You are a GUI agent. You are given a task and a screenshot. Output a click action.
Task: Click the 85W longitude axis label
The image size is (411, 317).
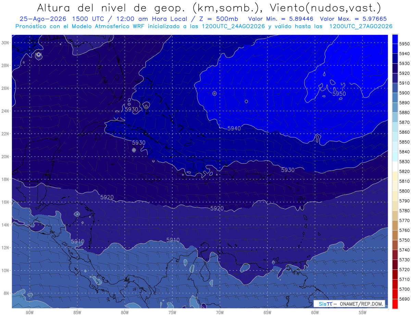click(x=77, y=313)
